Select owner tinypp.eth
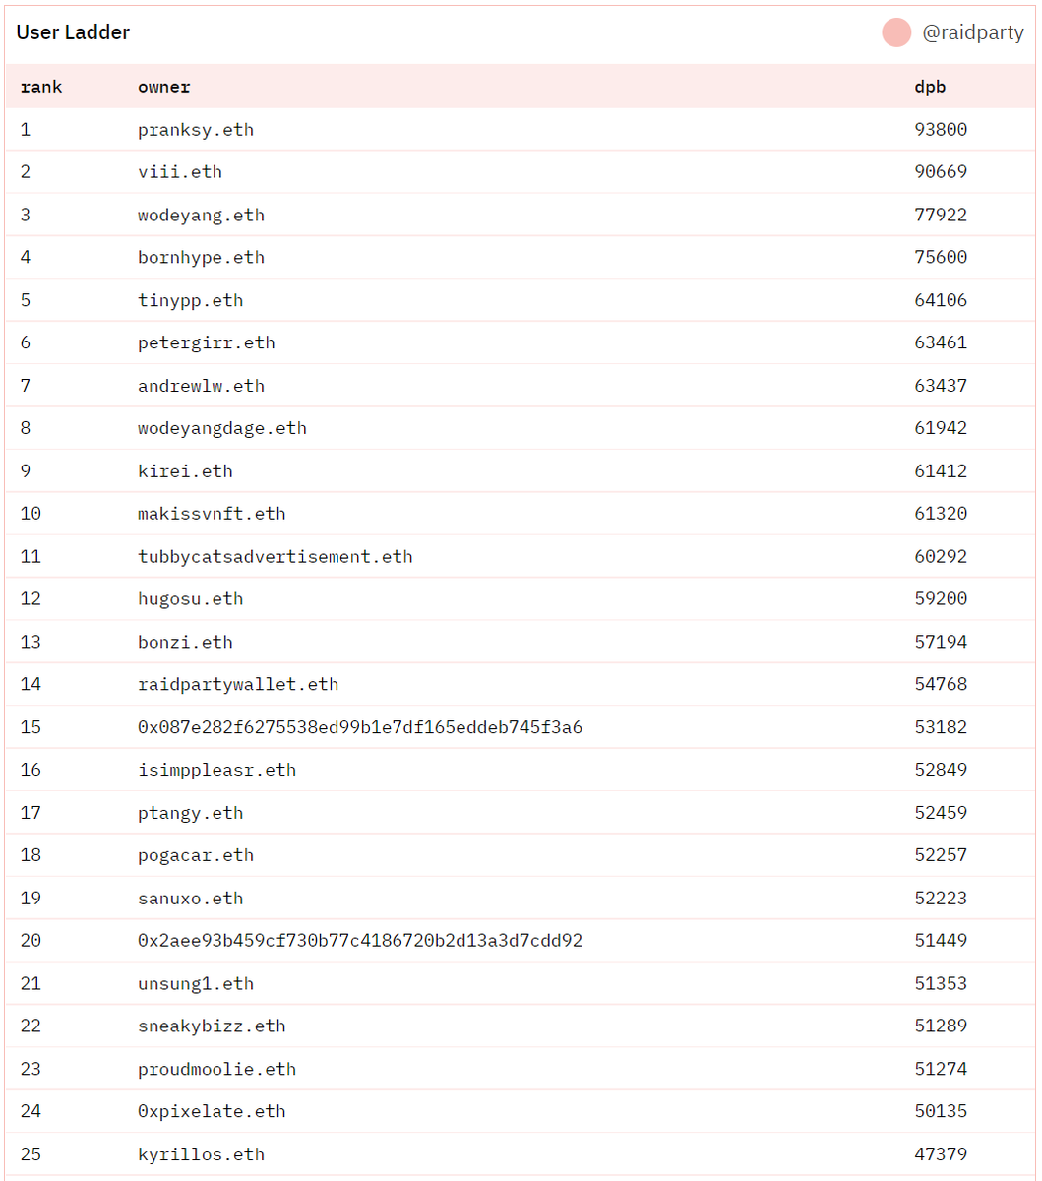The width and height of the screenshot is (1042, 1181). click(x=191, y=300)
